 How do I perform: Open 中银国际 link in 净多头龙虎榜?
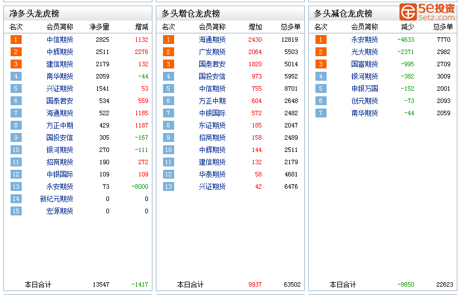coord(60,174)
